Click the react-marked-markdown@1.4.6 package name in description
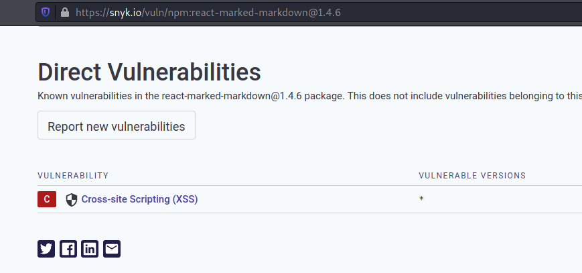Image resolution: width=582 pixels, height=273 pixels. pos(232,96)
